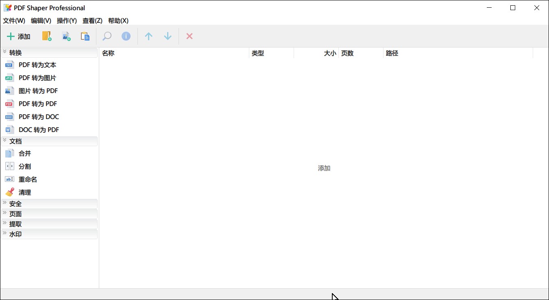This screenshot has height=300, width=549.
Task: Click the abI rename icon beside 重命名
Action: click(x=9, y=179)
